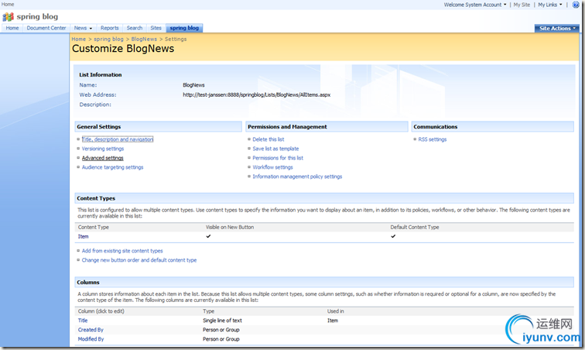Viewport: 585px width, 350px height.
Task: Switch to the Document Center tab
Action: pyautogui.click(x=46, y=28)
